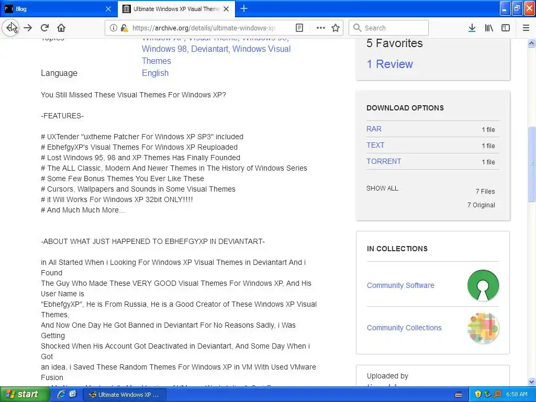
Task: Click the 6:58 AM taskbar clock
Action: [517, 395]
